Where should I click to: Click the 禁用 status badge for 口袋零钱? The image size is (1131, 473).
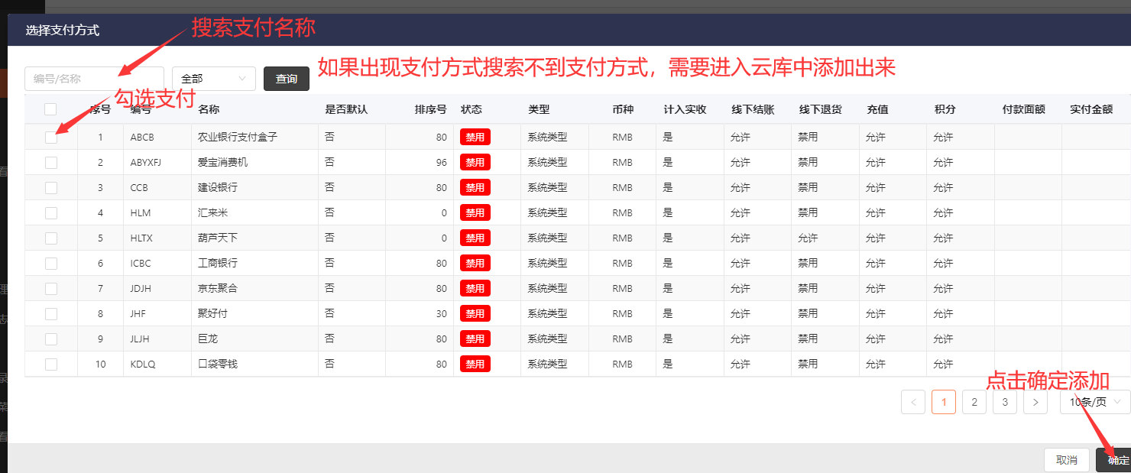475,364
